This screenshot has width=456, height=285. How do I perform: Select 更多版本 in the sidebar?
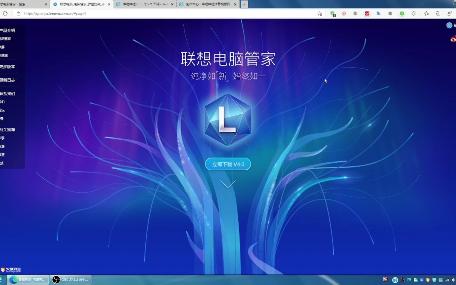(x=7, y=66)
